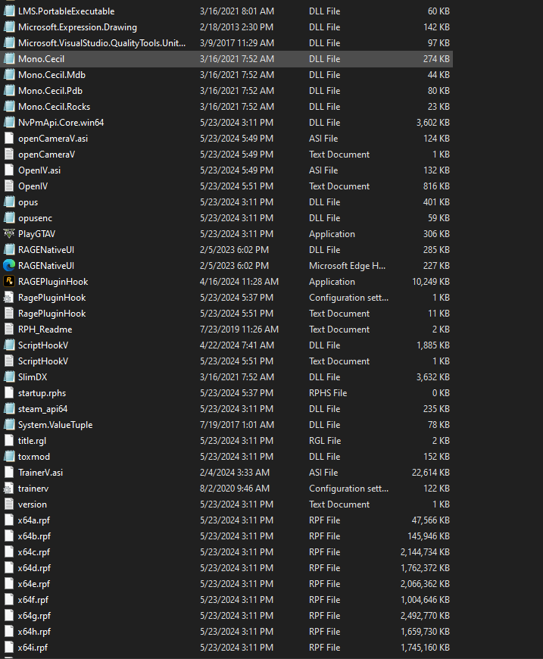
Task: Click the date 7/23/2019 11:26 AM
Action: [239, 329]
